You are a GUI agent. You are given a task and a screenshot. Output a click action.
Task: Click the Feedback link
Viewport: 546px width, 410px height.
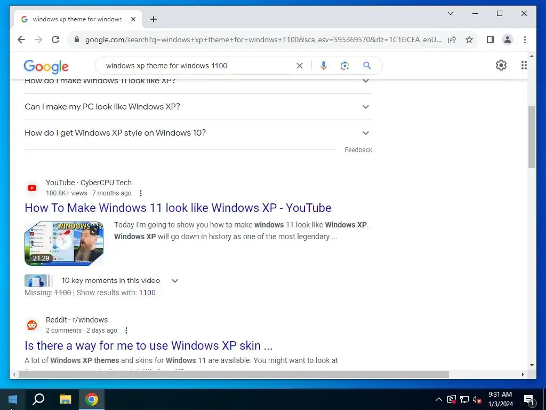coord(358,150)
